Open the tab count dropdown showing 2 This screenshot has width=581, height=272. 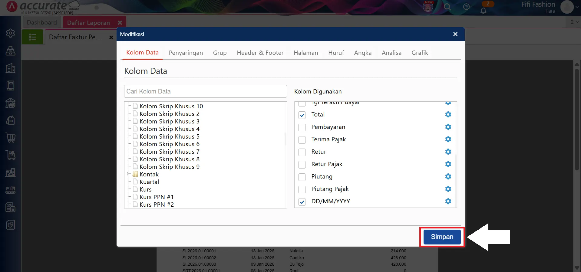click(574, 22)
